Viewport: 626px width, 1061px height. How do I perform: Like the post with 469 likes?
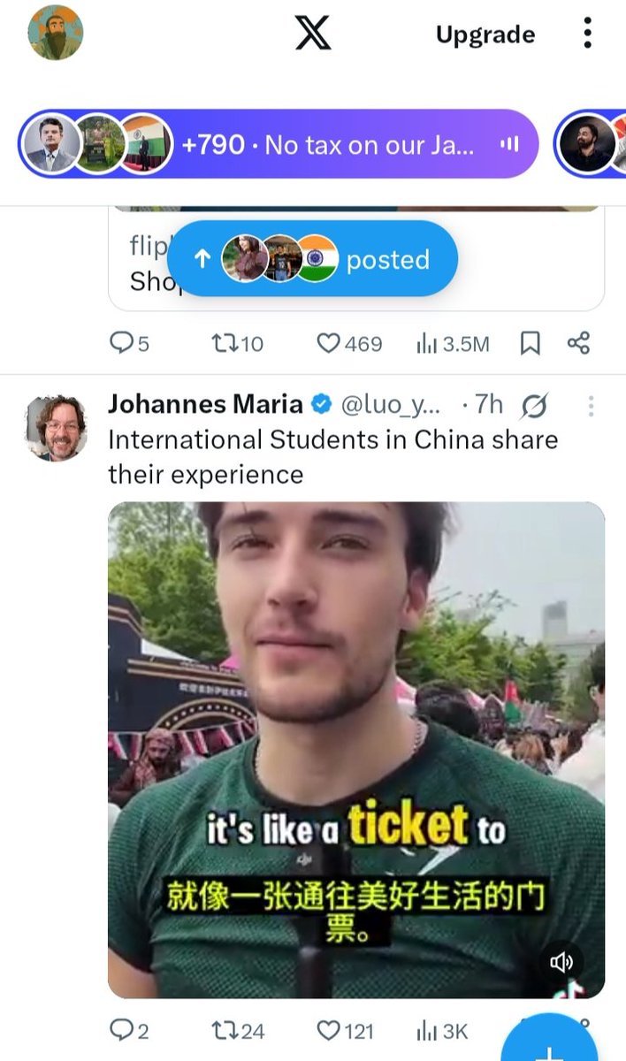[x=349, y=343]
